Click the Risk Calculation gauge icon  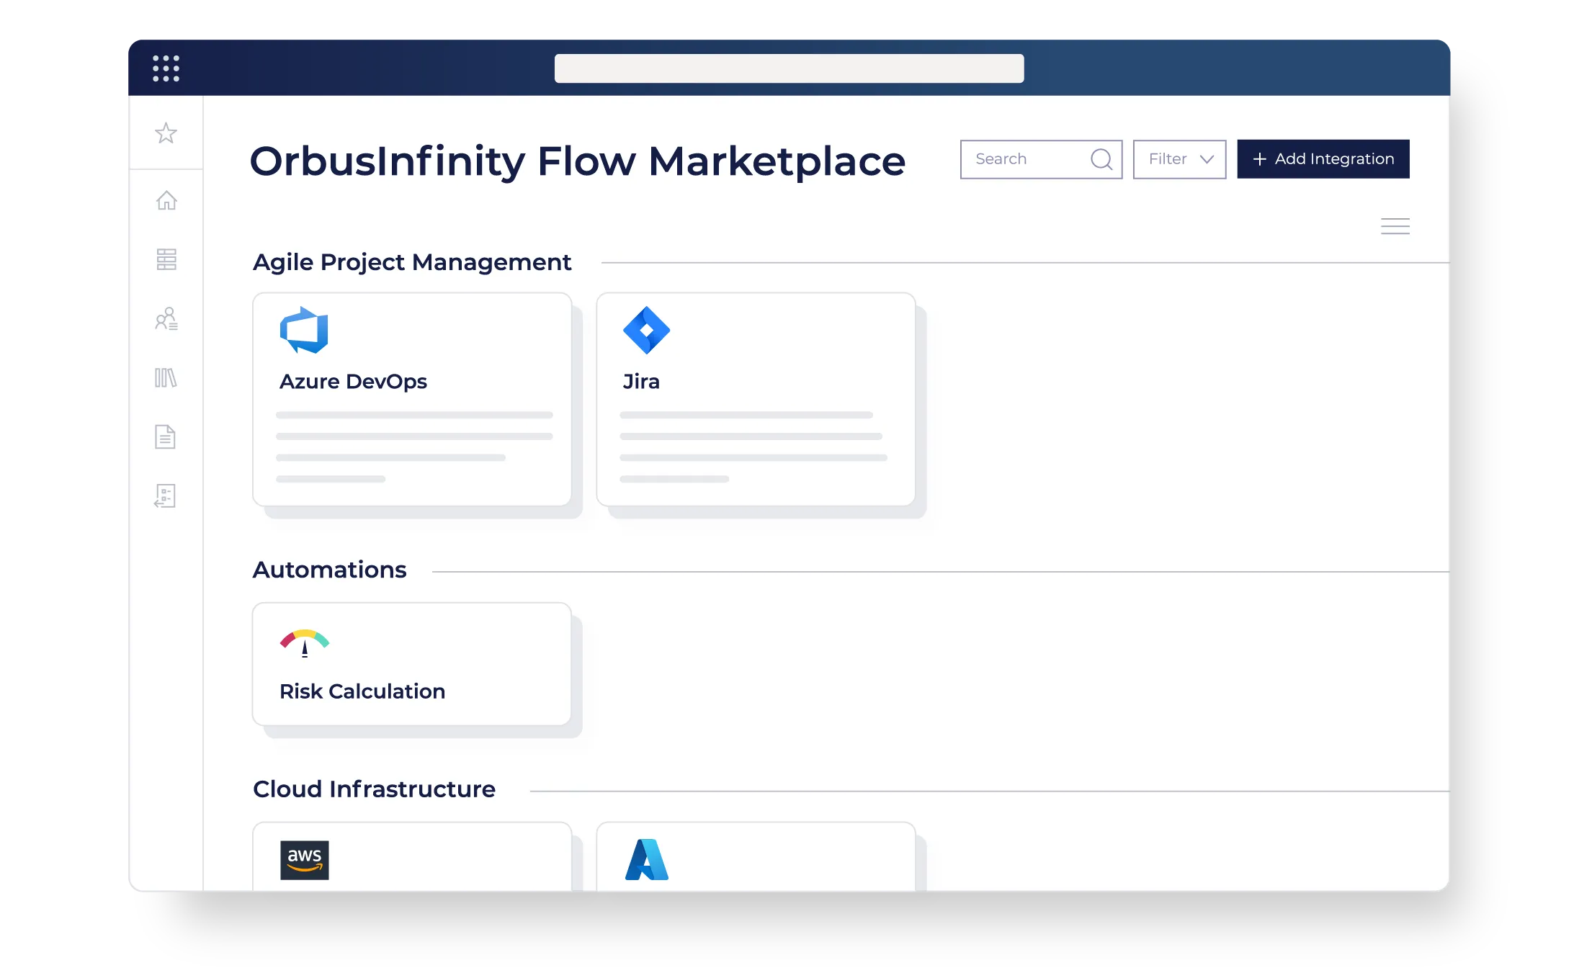(305, 643)
